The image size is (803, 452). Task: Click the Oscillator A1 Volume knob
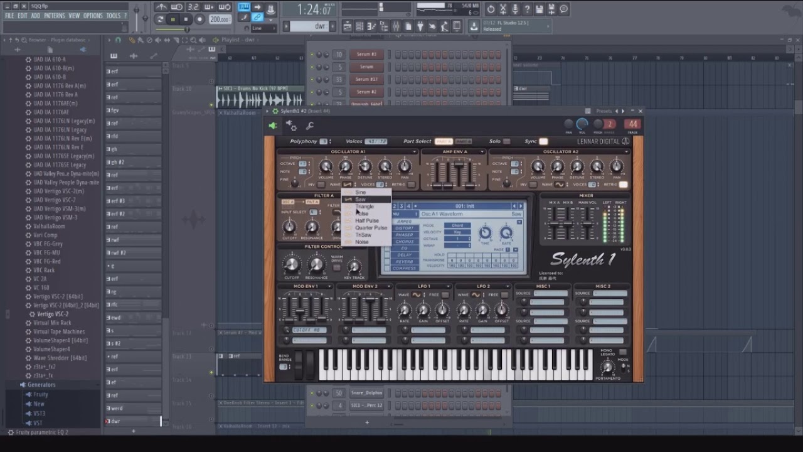(x=326, y=166)
